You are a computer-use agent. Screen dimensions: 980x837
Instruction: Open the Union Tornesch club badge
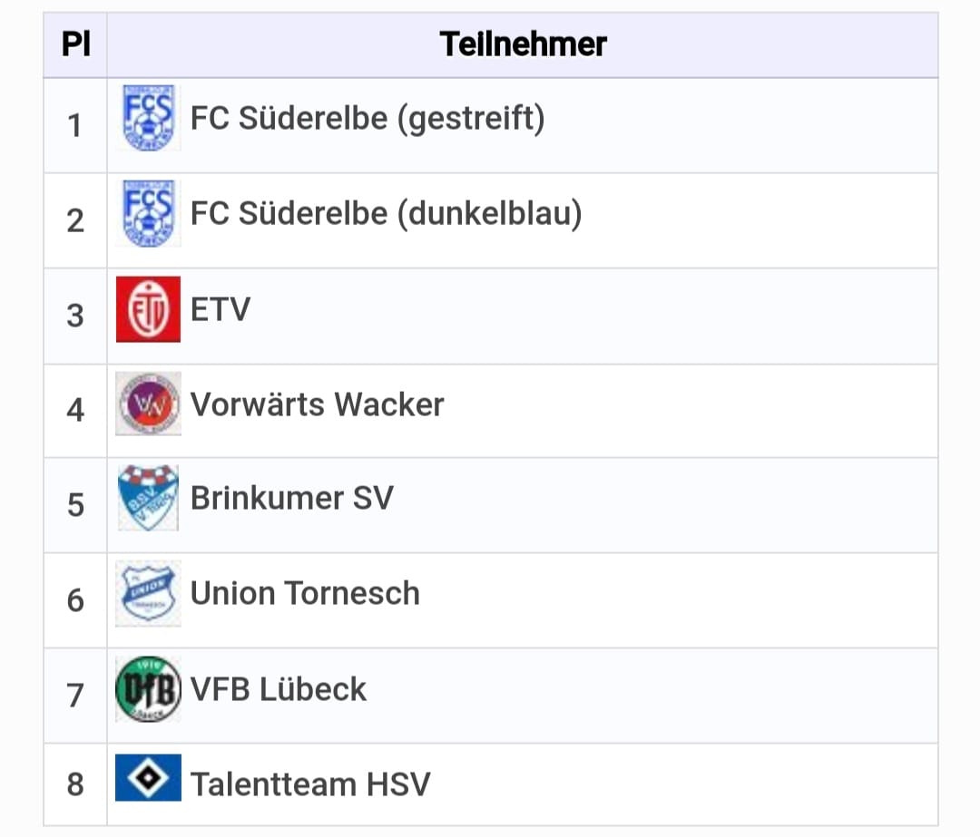pyautogui.click(x=148, y=593)
